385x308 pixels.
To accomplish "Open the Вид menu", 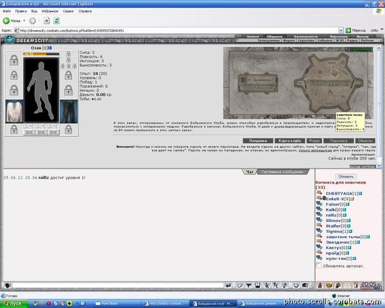I will pyautogui.click(x=34, y=11).
